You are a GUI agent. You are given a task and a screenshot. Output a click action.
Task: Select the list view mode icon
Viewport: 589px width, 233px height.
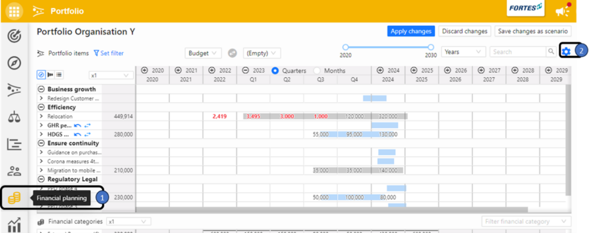click(59, 75)
